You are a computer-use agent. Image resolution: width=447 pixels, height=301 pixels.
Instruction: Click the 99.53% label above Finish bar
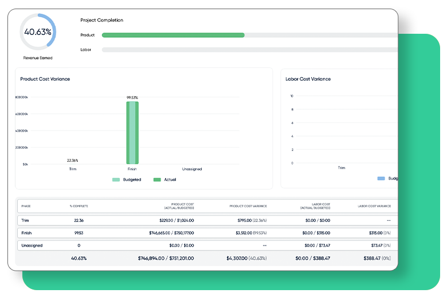(132, 98)
